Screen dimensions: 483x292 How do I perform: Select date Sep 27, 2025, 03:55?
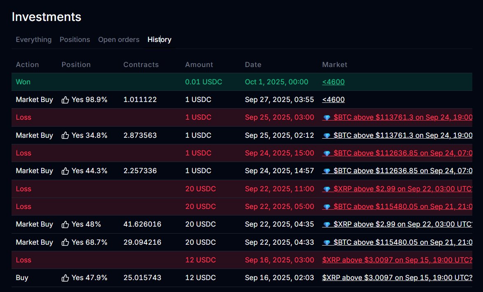[x=280, y=100]
